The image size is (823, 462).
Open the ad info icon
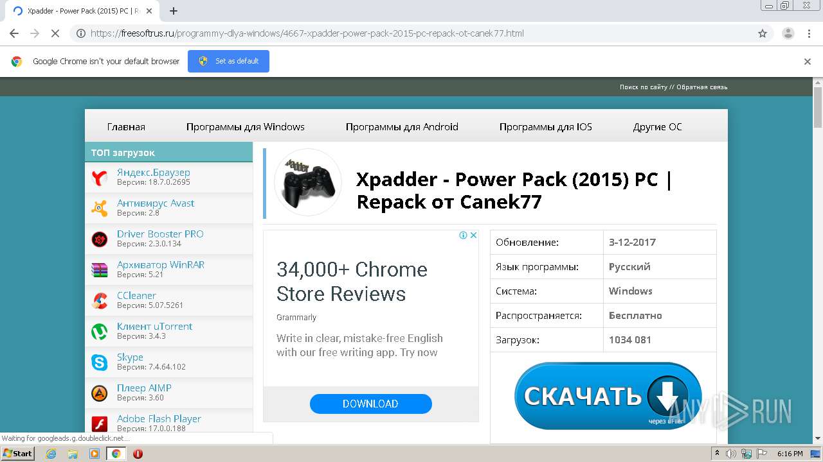463,235
